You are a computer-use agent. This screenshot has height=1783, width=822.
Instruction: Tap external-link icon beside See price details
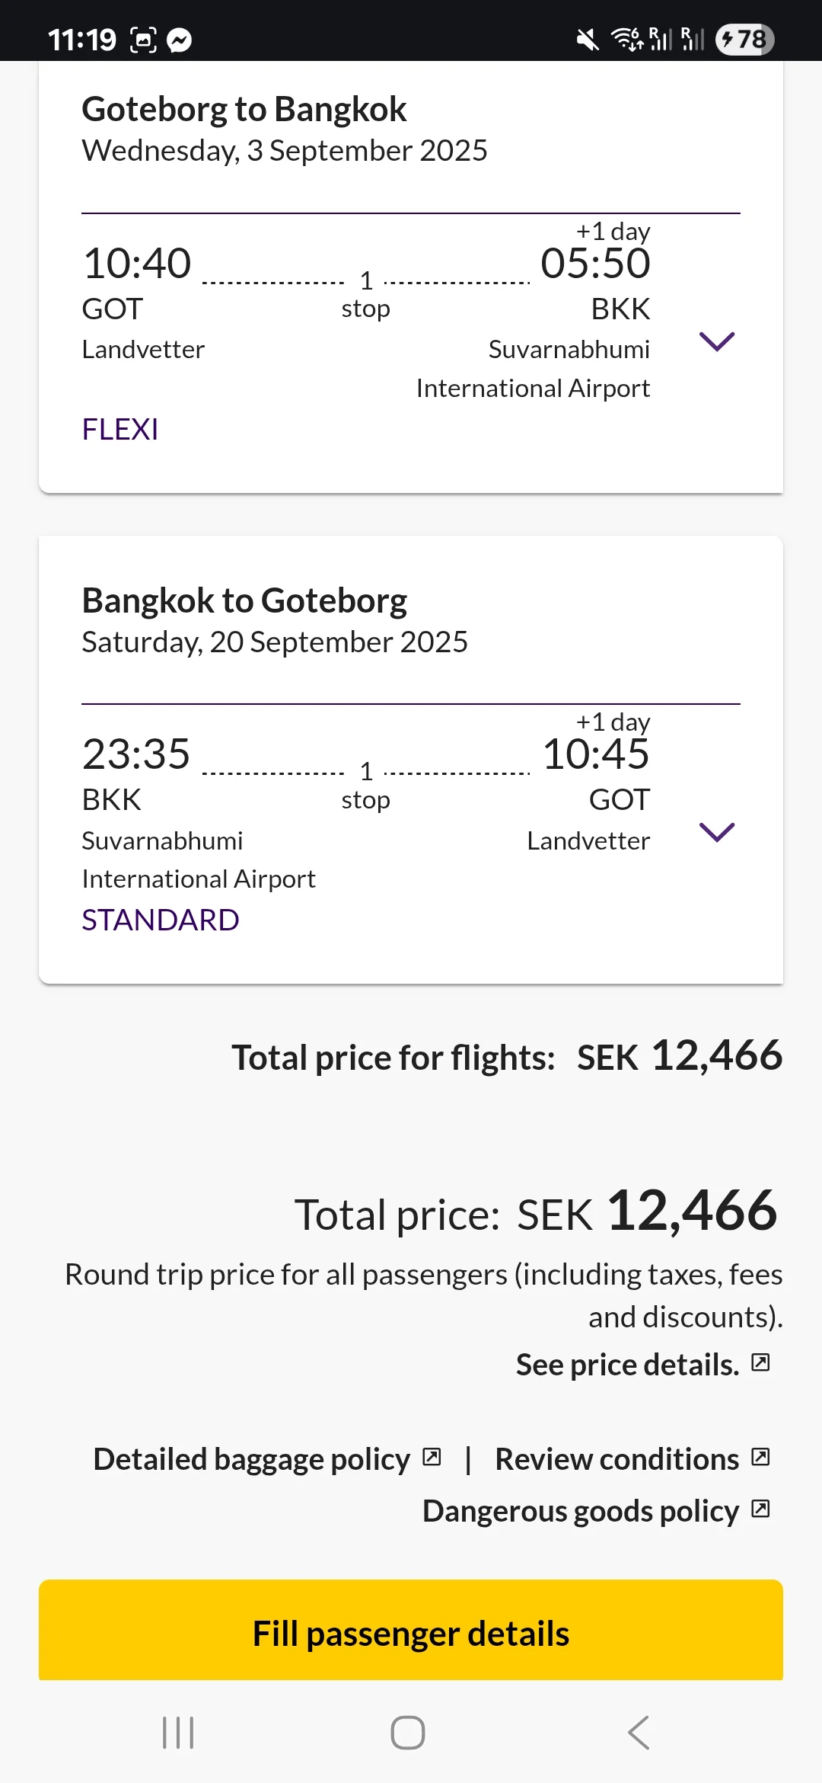coord(760,1362)
